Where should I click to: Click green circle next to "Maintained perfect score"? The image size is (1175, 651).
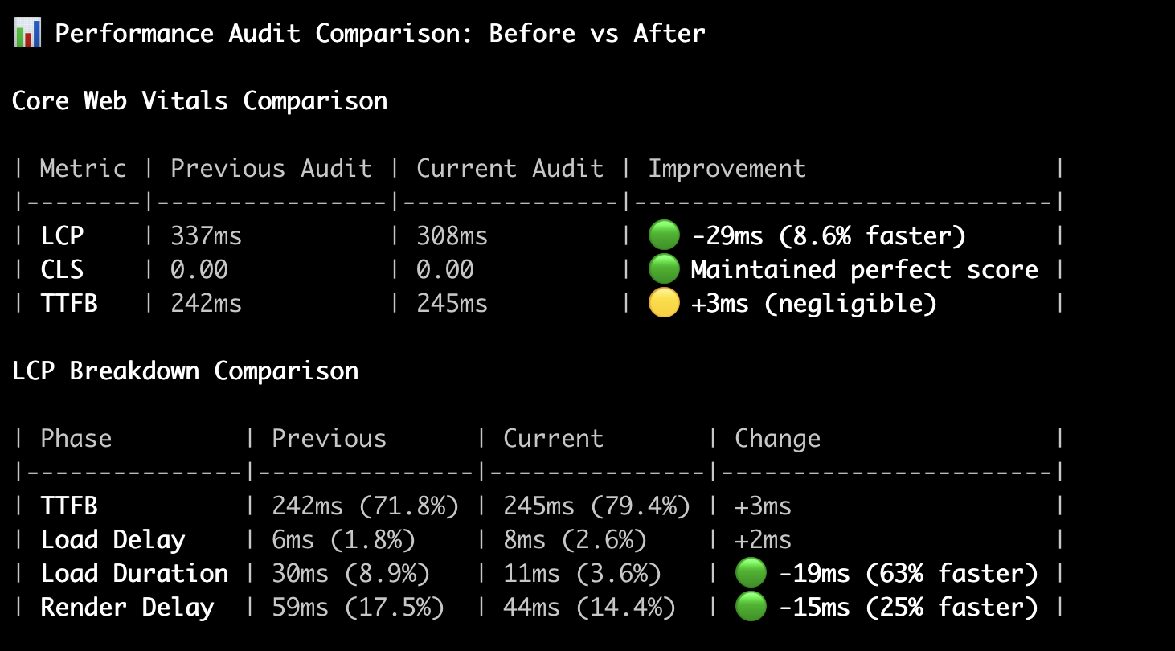tap(664, 269)
